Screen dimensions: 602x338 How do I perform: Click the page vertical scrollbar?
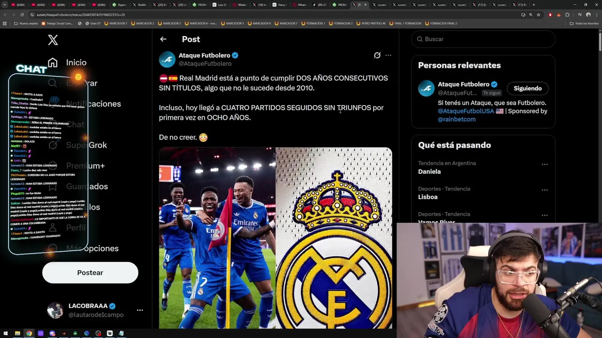pyautogui.click(x=600, y=42)
